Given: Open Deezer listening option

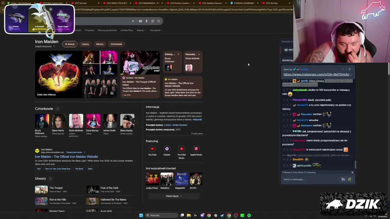Looking at the screenshot, I should coord(167,151).
